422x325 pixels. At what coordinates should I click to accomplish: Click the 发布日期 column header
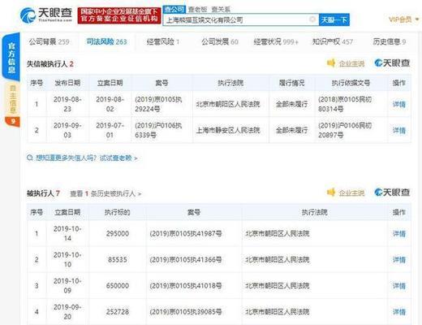coord(67,83)
